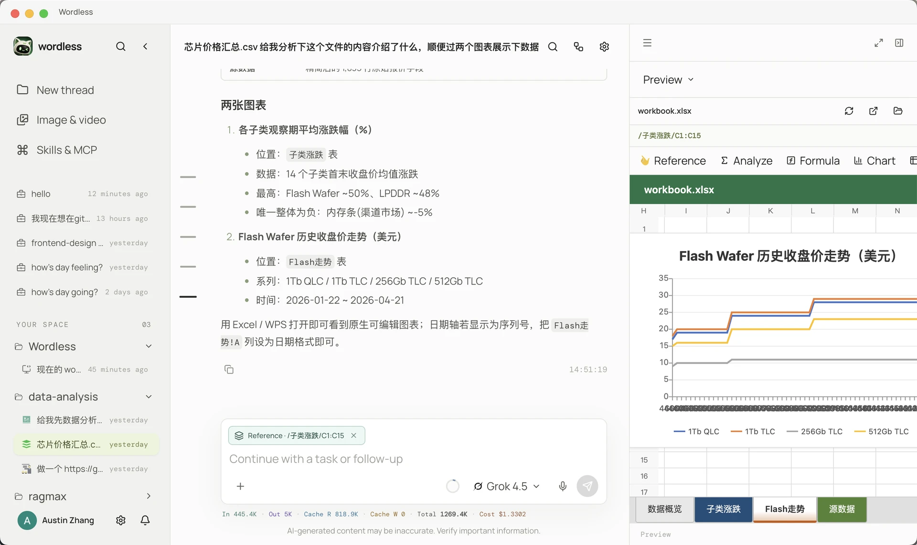Expand the preview panel to fullscreen

[878, 43]
